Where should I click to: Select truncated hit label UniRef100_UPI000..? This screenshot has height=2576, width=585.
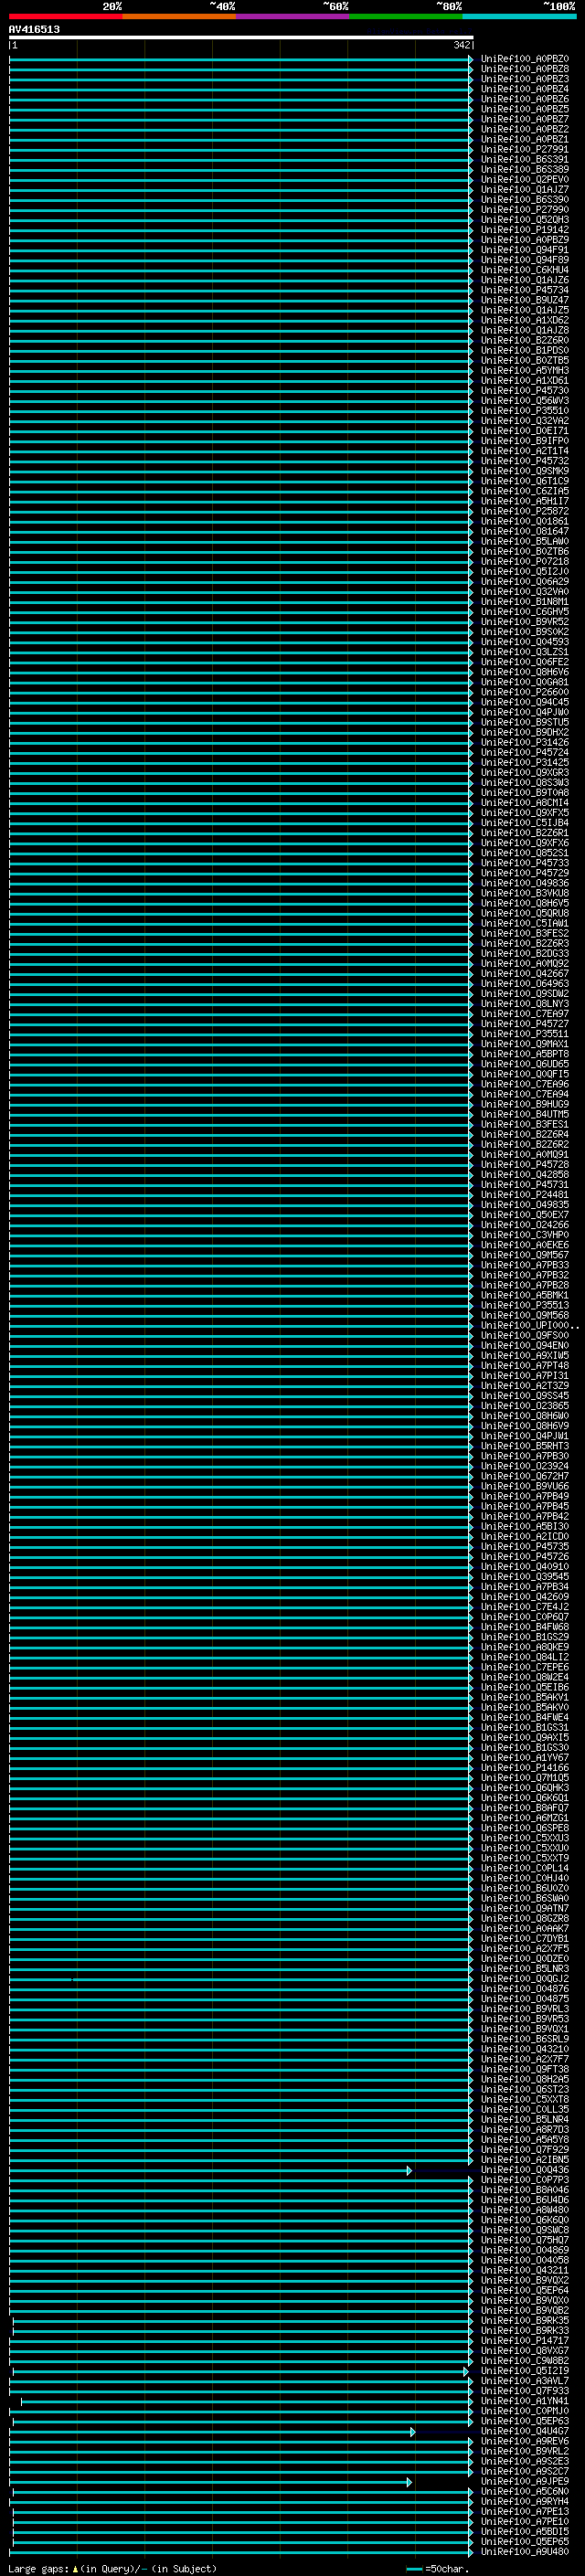click(x=529, y=1325)
